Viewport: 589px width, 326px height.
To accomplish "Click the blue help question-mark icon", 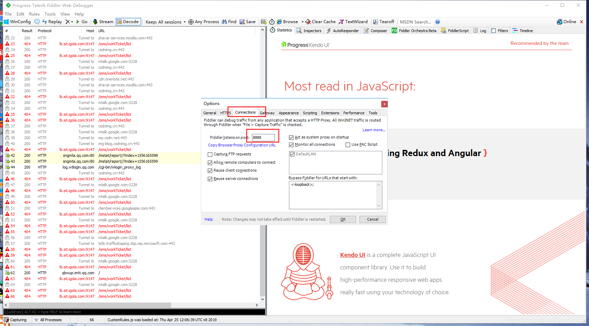I will pyautogui.click(x=438, y=22).
